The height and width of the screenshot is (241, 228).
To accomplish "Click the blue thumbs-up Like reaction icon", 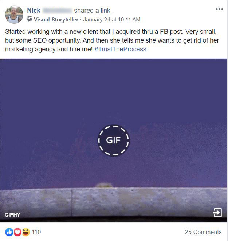I will tap(9, 232).
